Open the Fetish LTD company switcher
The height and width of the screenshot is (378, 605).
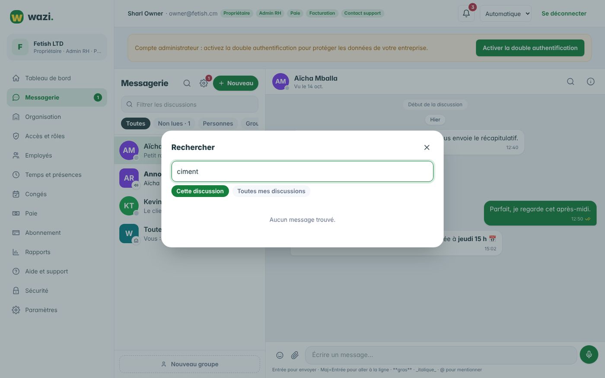[x=57, y=47]
